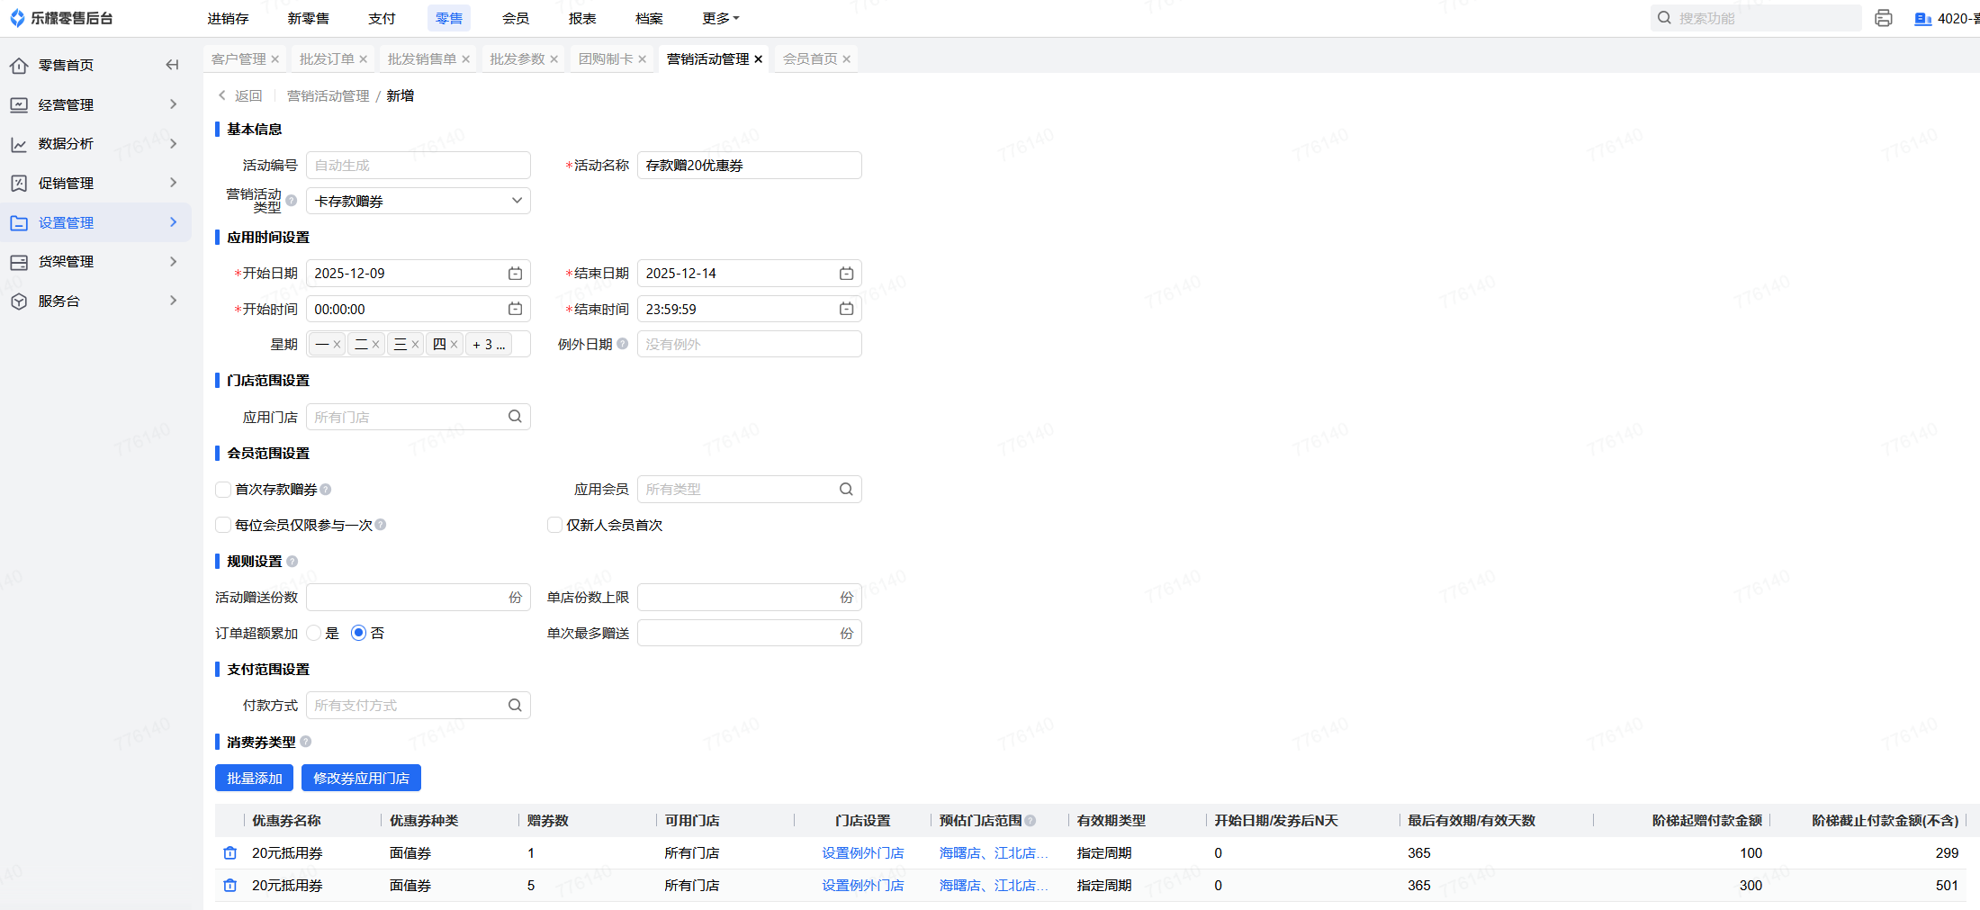Viewport: 1980px width, 910px height.
Task: Click the 例外日期 input field
Action: 750,344
